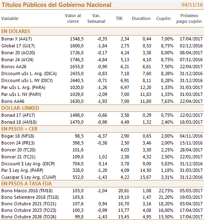Image resolution: width=204 pixels, height=220 pixels.
Task: Select the TIR column header
Action: [119, 18]
